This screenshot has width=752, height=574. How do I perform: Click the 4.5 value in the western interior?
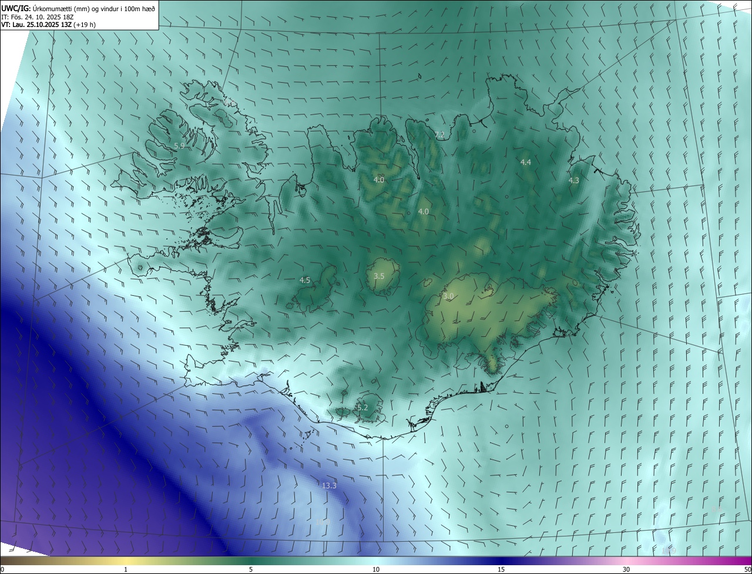point(304,281)
